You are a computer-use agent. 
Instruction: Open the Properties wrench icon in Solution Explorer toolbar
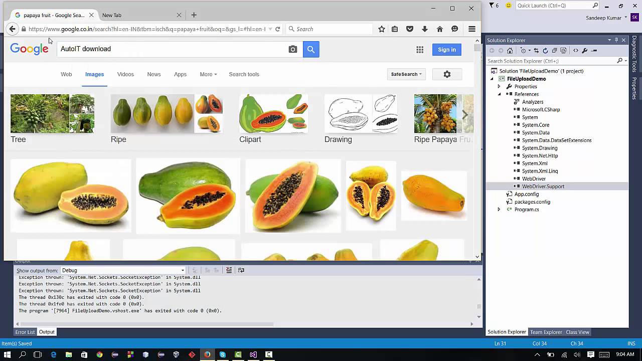[585, 51]
